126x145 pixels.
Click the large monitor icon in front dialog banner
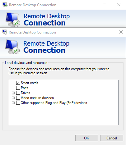(12, 47)
